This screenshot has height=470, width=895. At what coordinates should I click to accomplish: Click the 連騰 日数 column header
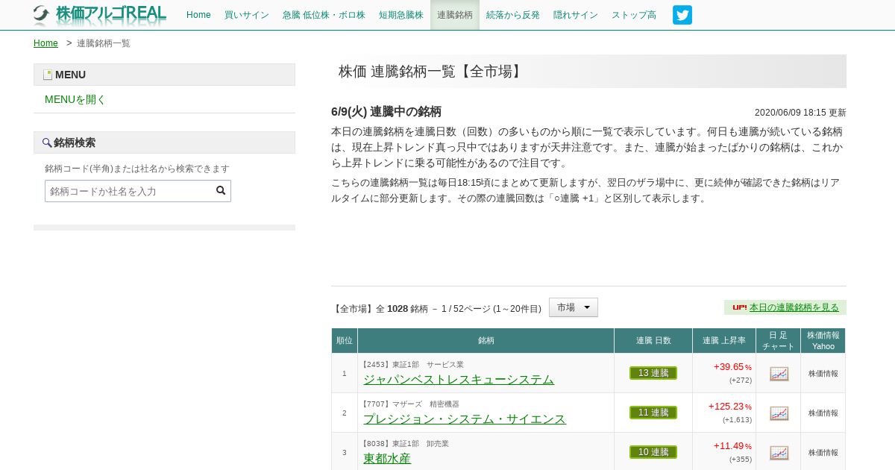coord(653,340)
